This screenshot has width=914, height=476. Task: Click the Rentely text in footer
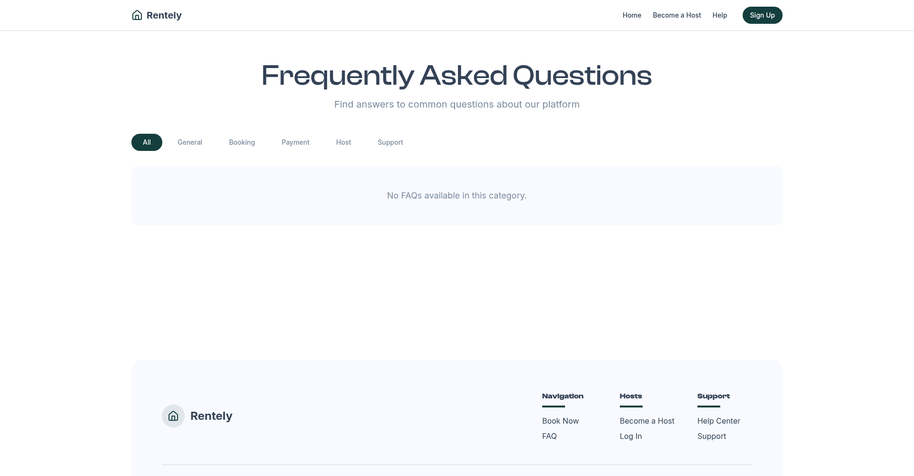click(x=211, y=416)
